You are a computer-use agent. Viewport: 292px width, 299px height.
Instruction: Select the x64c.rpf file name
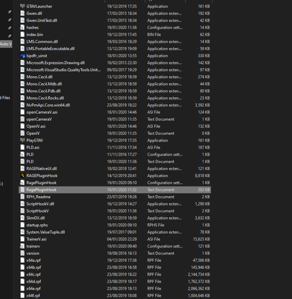tap(33, 274)
